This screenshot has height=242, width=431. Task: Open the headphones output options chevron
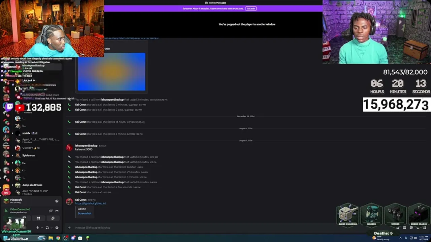(52, 228)
